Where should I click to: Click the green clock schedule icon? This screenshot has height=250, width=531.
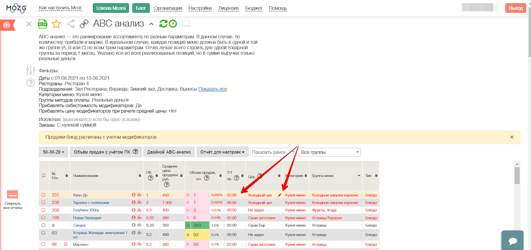173,24
